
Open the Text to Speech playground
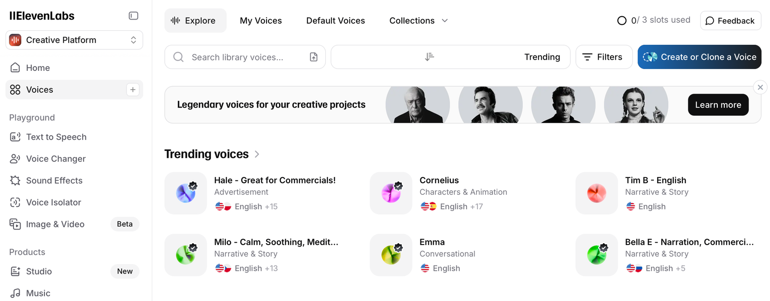click(56, 137)
